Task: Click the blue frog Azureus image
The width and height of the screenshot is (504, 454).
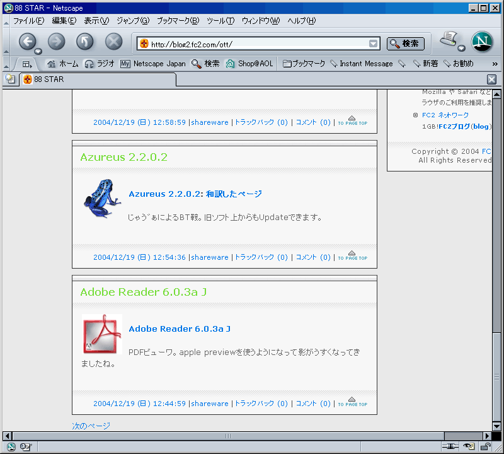Action: [102, 199]
